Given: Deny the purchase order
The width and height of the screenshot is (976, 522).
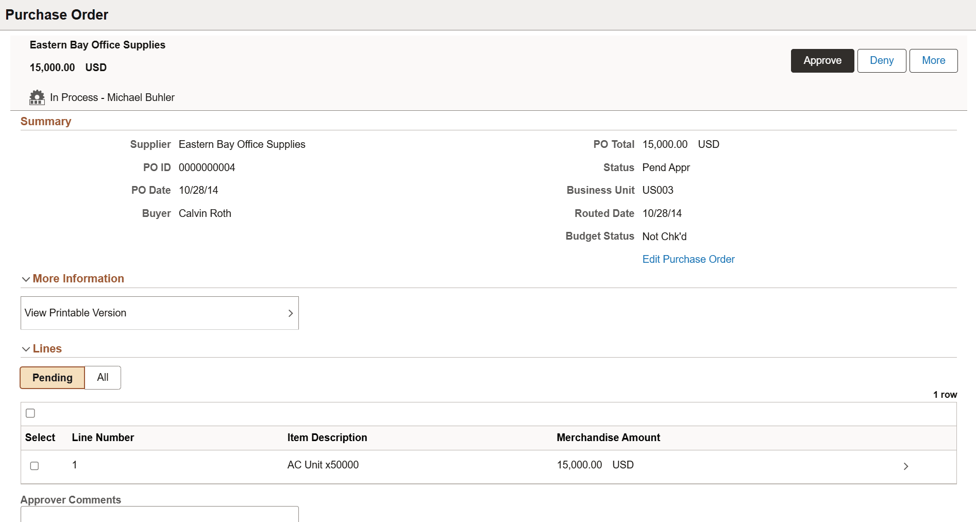Looking at the screenshot, I should point(881,60).
